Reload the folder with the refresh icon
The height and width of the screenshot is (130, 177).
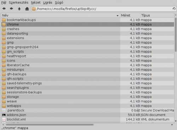[x=174, y=9]
